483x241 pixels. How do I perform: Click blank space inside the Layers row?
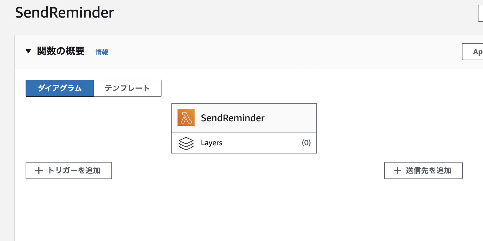261,143
